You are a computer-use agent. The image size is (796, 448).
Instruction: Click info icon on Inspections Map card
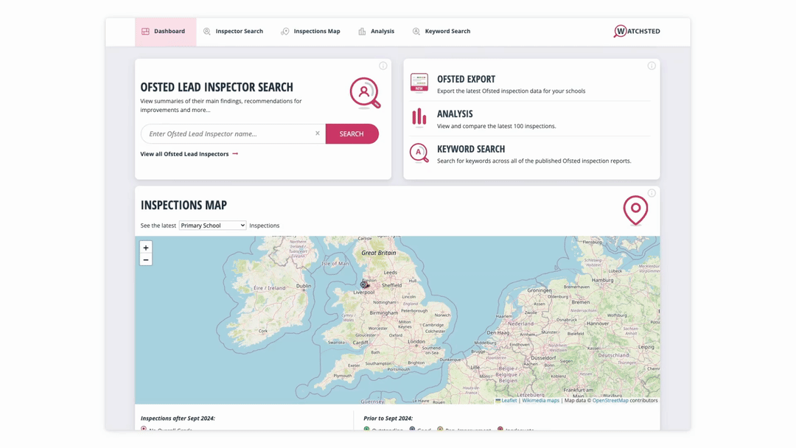pos(652,193)
